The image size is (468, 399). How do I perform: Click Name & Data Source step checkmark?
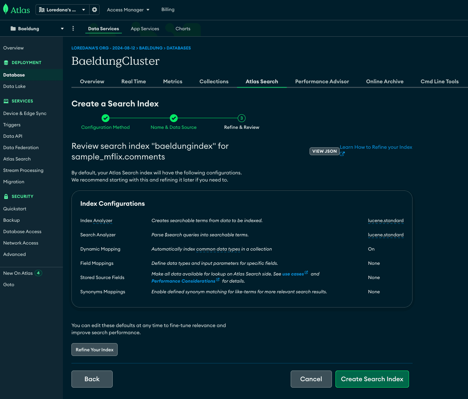click(x=174, y=118)
